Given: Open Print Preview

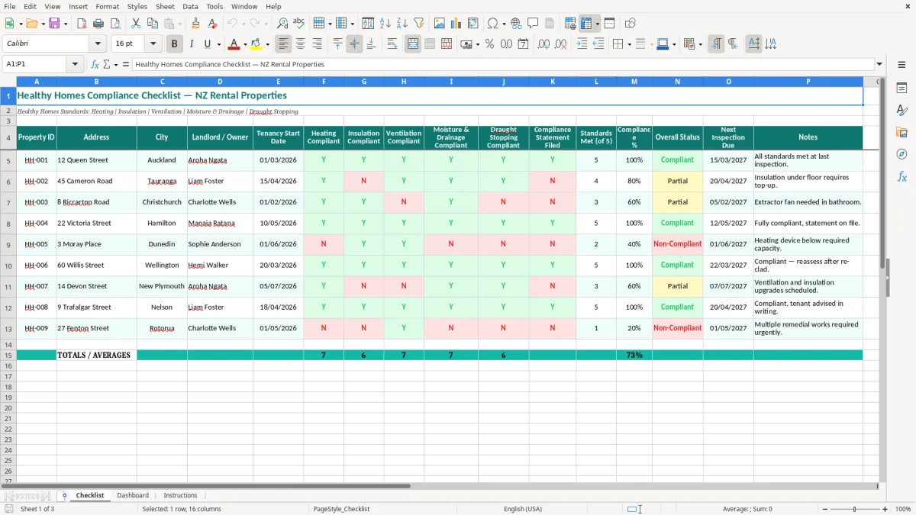Looking at the screenshot, I should pos(114,24).
